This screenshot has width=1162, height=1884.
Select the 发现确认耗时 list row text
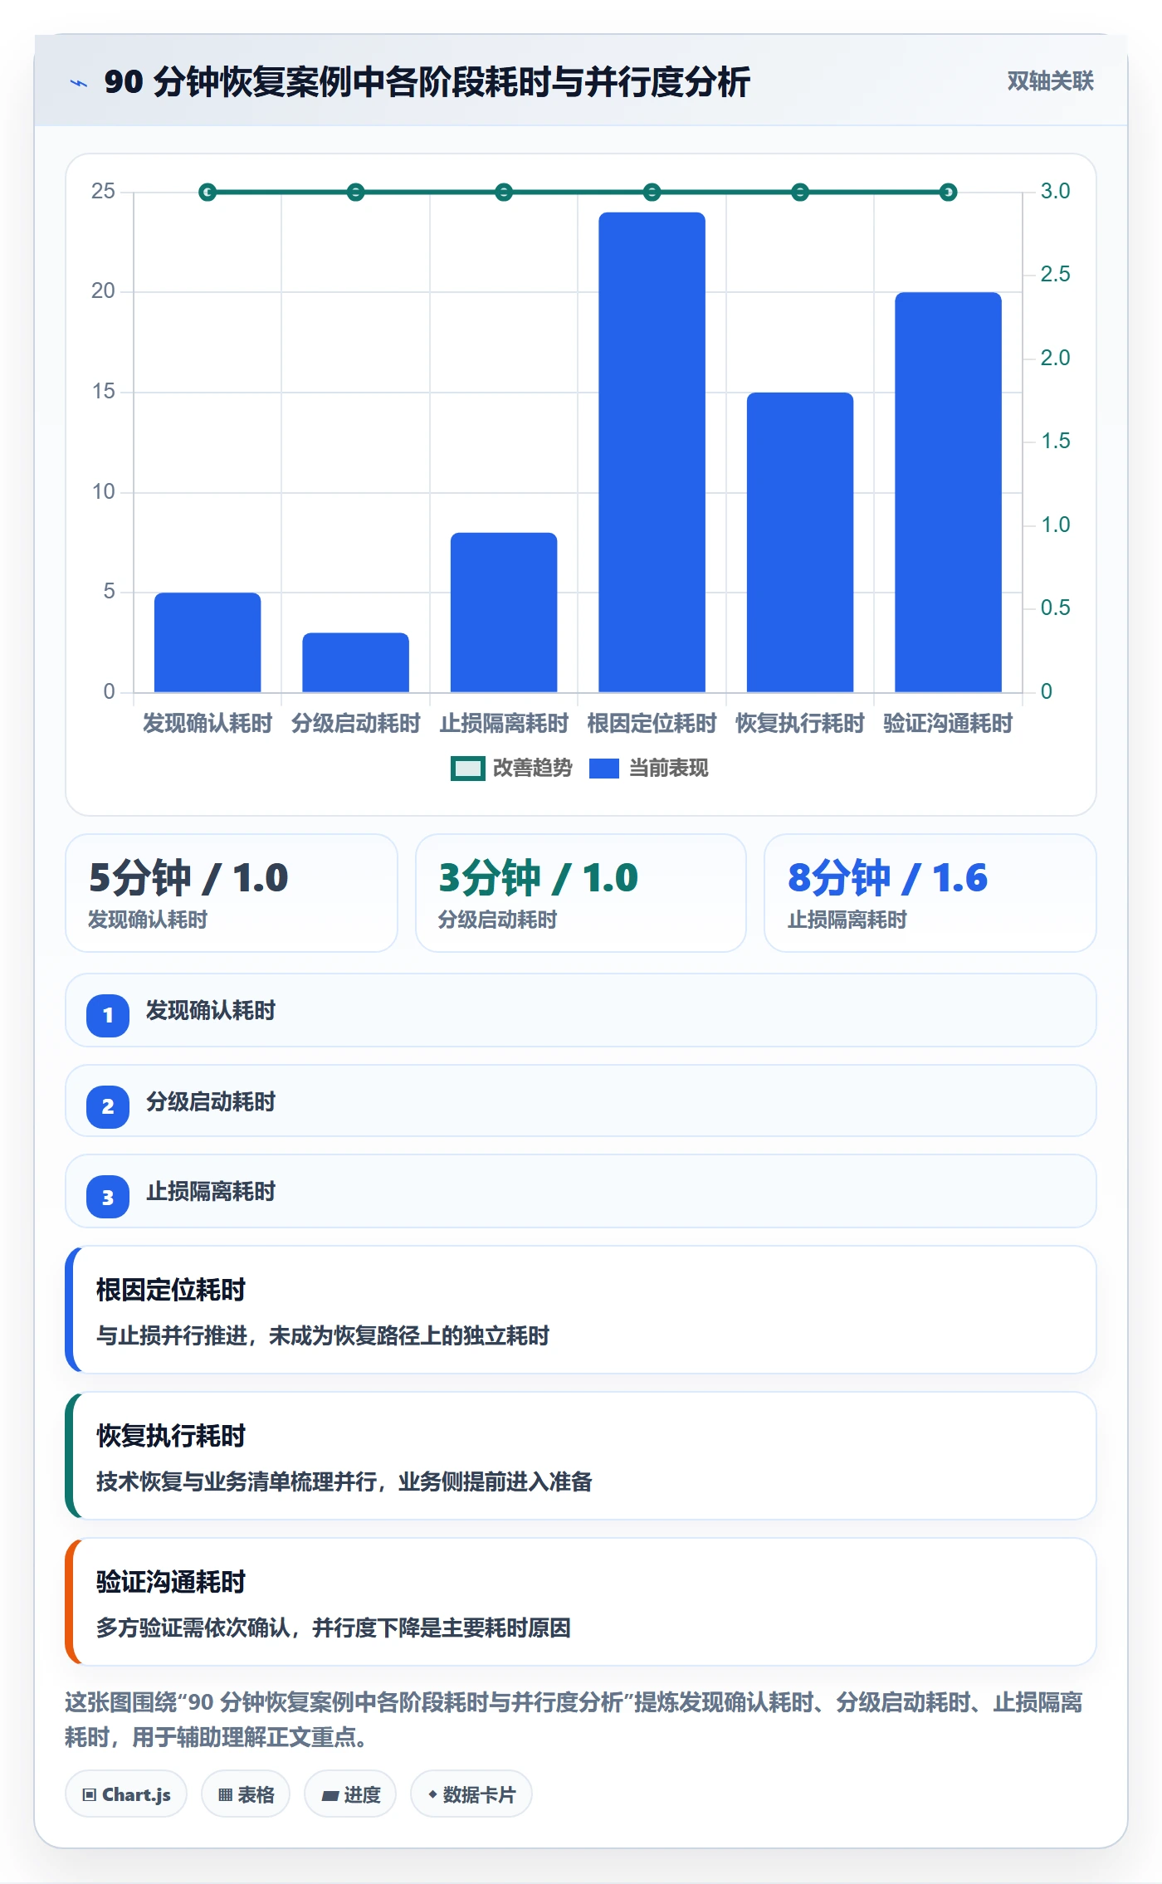(x=211, y=1011)
